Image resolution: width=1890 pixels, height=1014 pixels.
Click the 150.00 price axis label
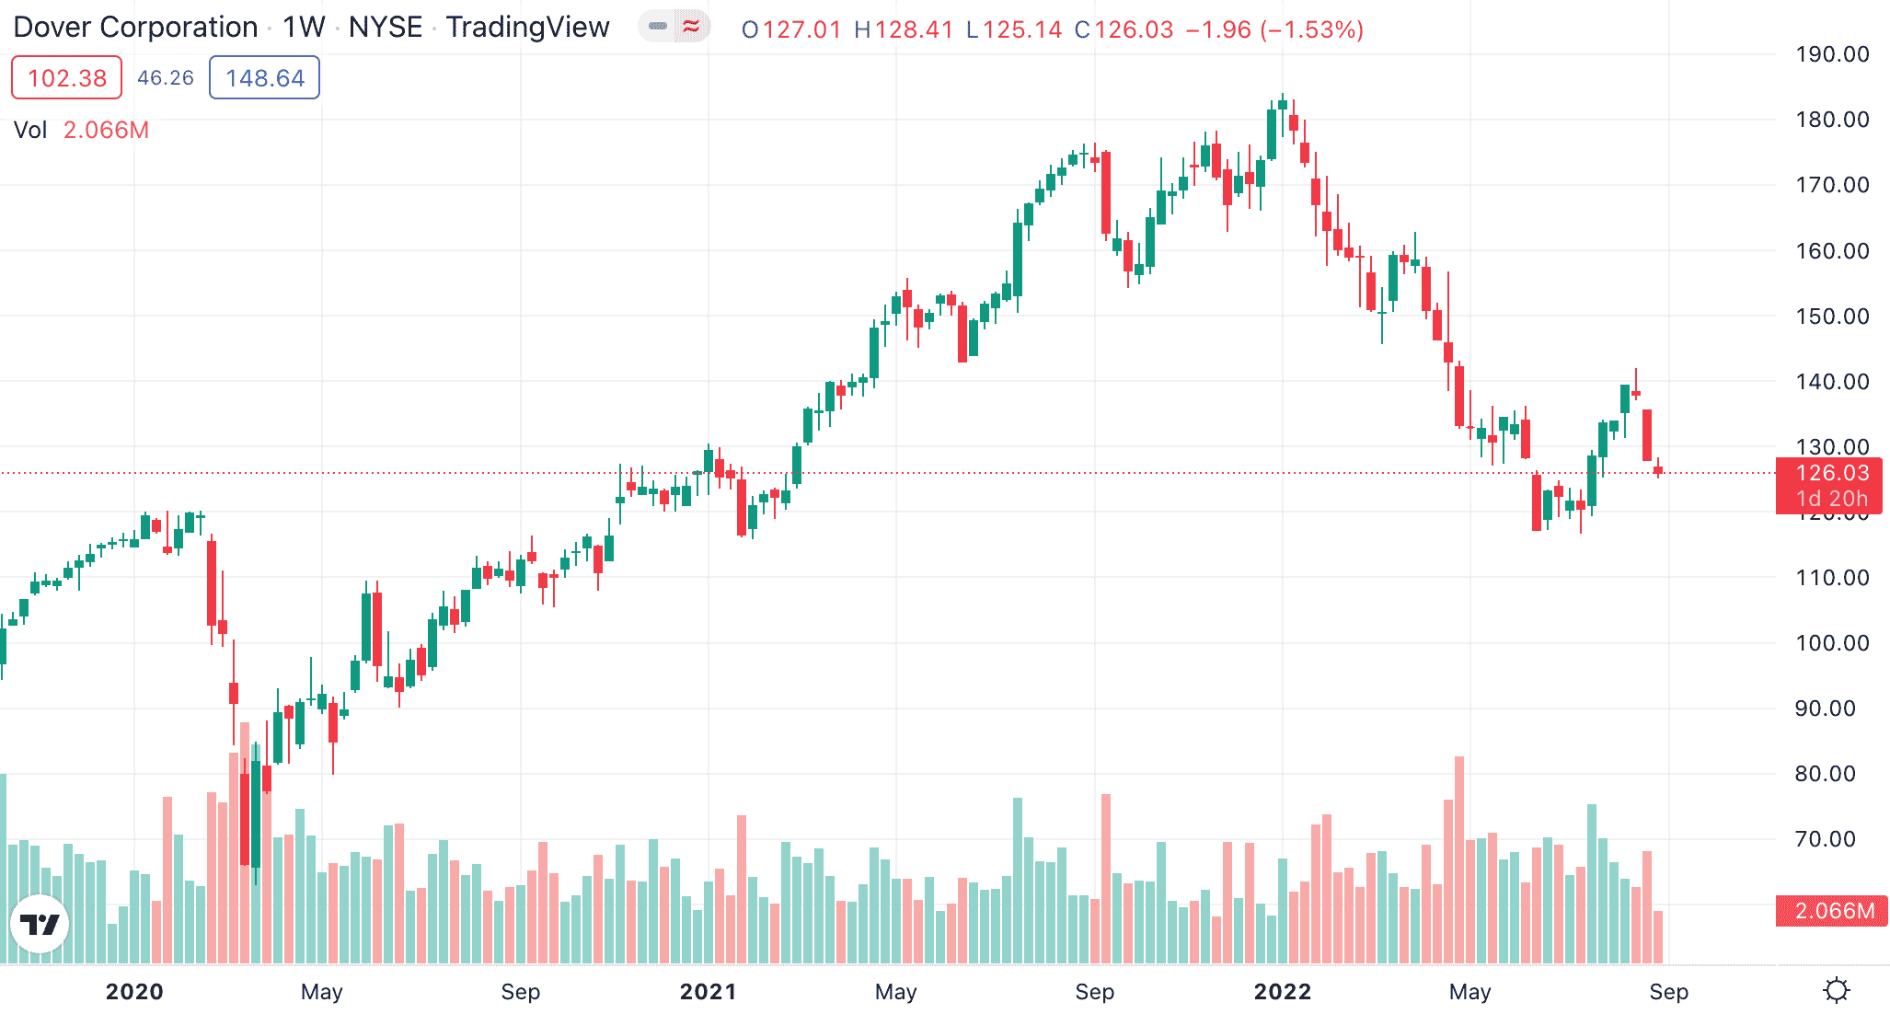coord(1832,317)
